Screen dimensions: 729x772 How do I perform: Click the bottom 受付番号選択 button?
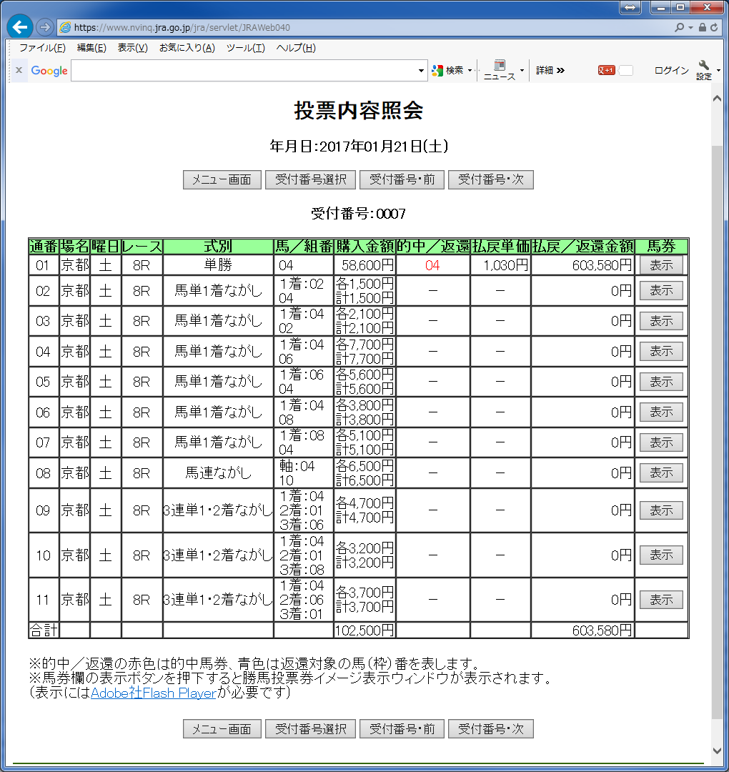311,728
